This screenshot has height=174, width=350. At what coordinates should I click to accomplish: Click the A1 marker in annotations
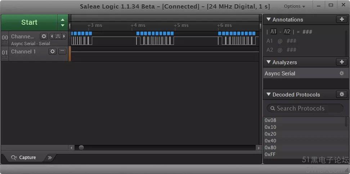(273, 32)
